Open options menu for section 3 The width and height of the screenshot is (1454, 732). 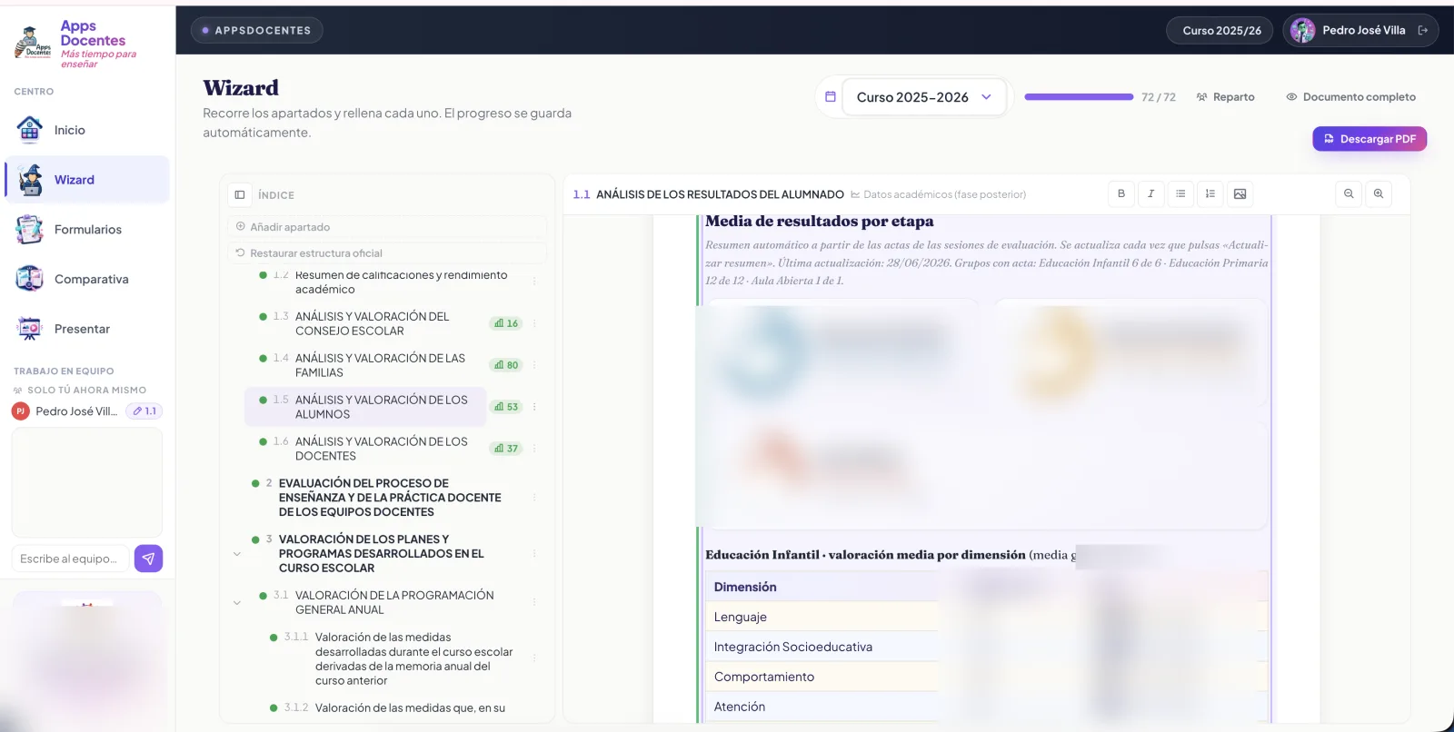[534, 553]
